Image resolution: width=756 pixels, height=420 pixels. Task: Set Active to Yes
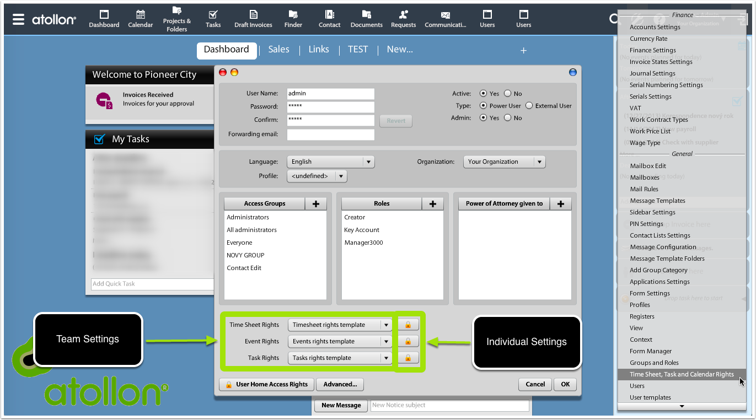pyautogui.click(x=484, y=94)
